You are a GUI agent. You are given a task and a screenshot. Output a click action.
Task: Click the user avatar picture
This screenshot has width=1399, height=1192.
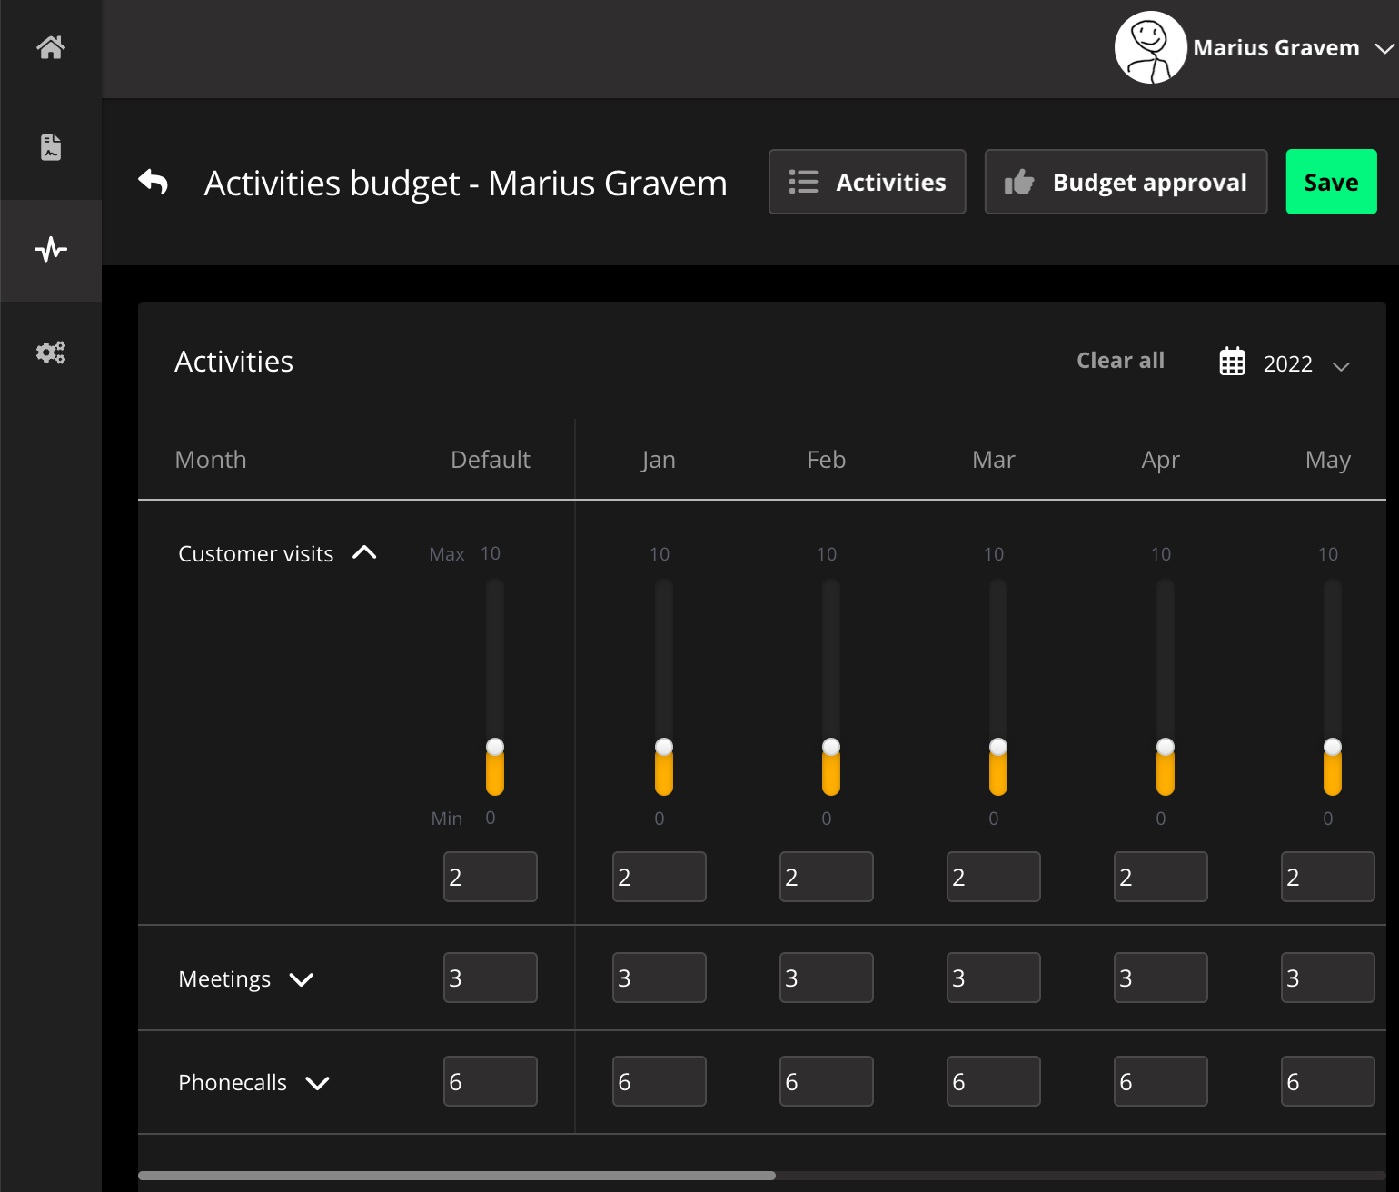(1150, 47)
